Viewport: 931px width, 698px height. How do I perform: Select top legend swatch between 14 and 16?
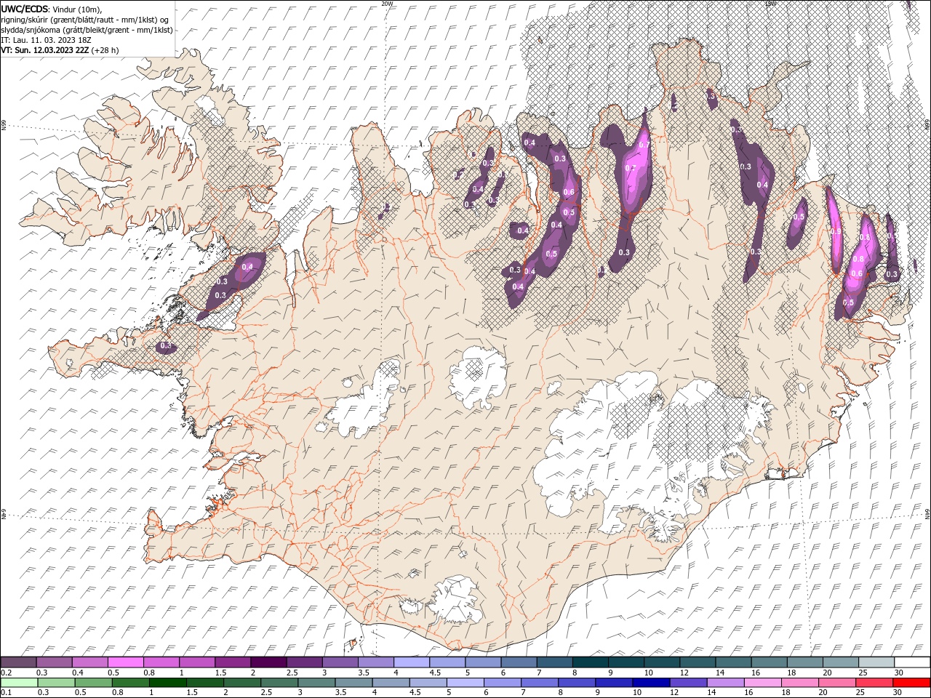click(732, 662)
